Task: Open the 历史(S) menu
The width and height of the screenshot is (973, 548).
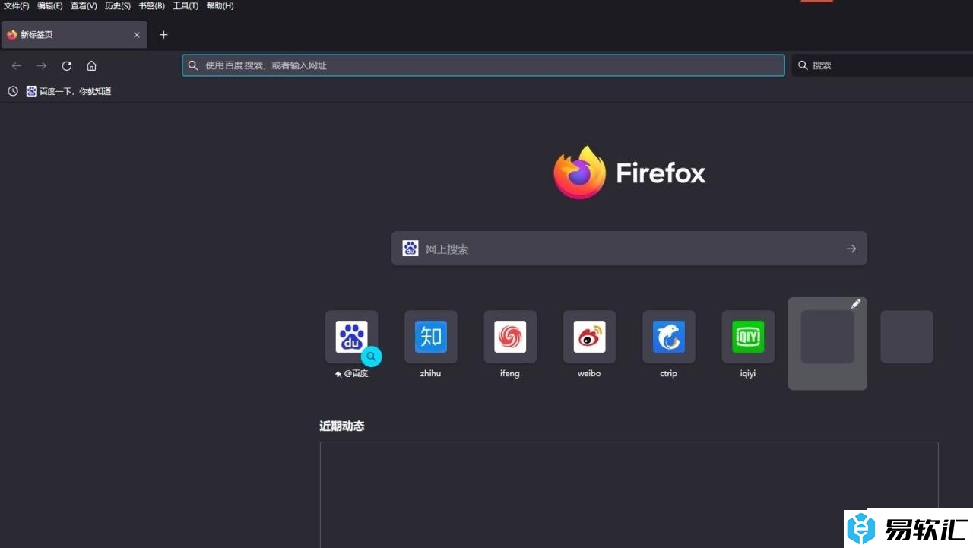Action: click(118, 6)
